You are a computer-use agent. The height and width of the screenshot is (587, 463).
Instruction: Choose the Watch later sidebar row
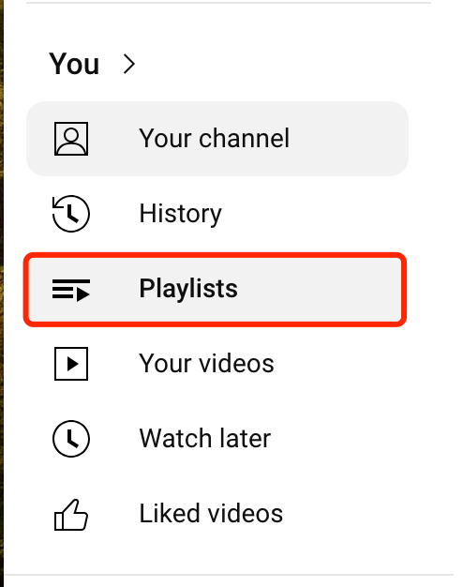(x=217, y=439)
